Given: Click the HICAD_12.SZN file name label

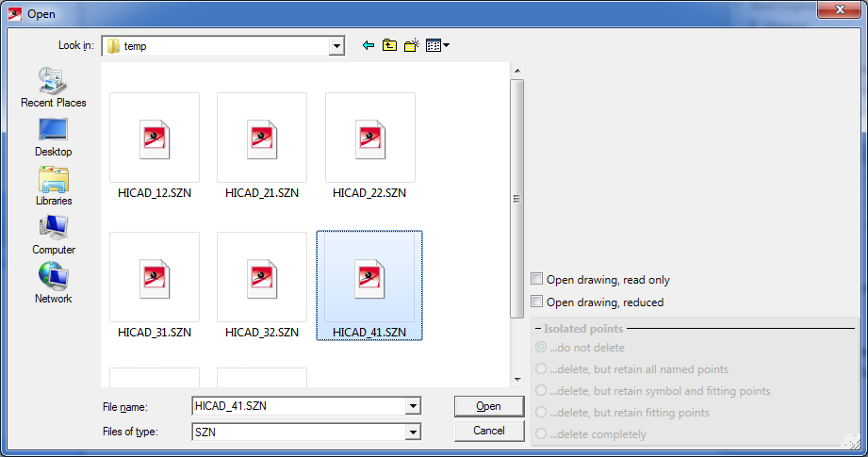Looking at the screenshot, I should click(x=155, y=193).
